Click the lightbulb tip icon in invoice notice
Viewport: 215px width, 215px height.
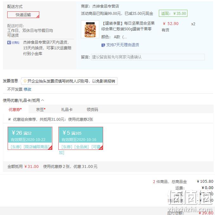pos(25,81)
